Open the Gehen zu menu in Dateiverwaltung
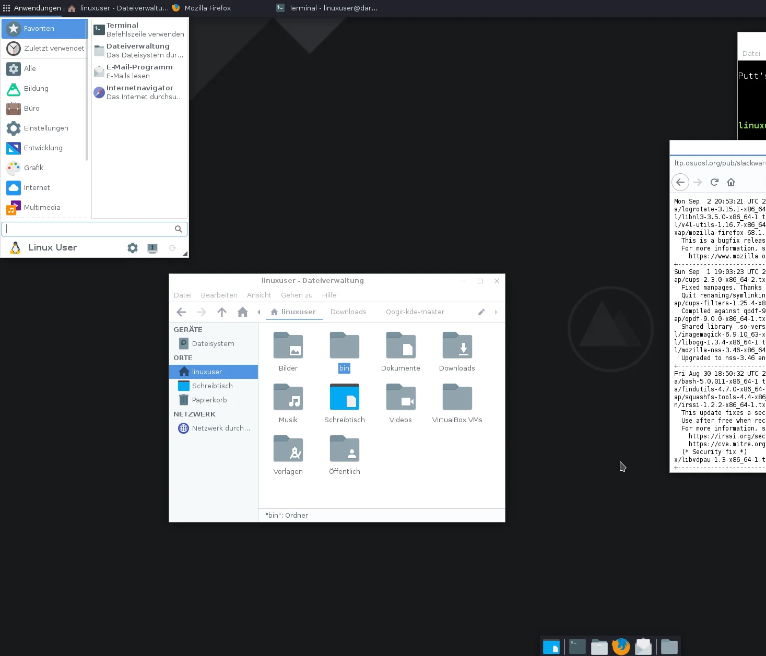Screen dimensions: 766x656 coord(297,295)
